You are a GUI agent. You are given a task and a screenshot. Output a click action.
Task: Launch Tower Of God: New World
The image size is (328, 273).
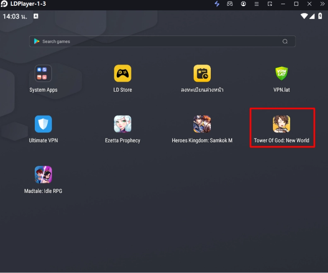pyautogui.click(x=282, y=124)
